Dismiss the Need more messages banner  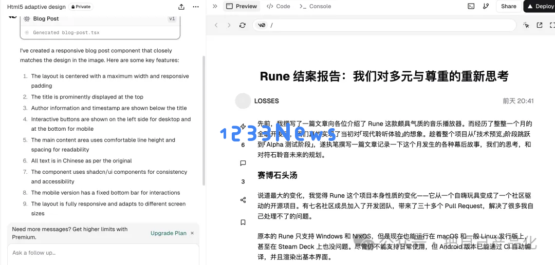192,233
